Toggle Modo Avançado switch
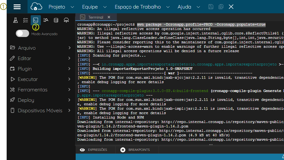The width and height of the screenshot is (284, 160). [22, 34]
